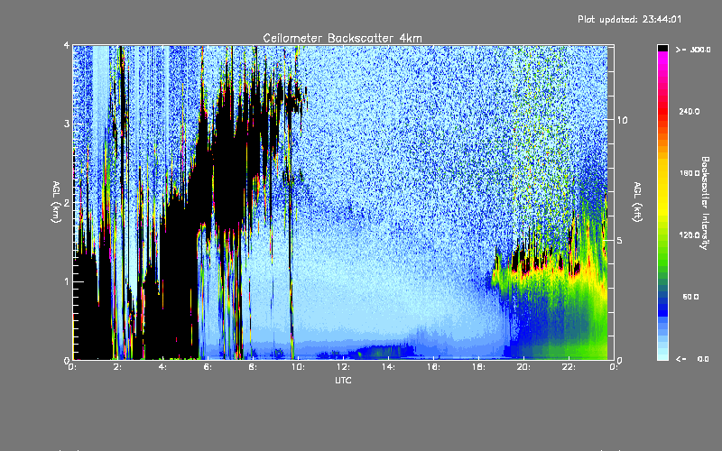Image resolution: width=722 pixels, height=451 pixels.
Task: Click the '4' tick label on km axis
Action: coord(67,46)
